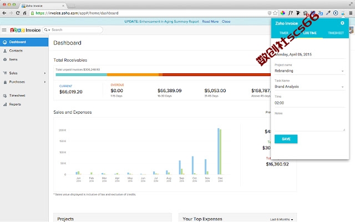Click the SAVE button
Viewport: 355px width, 222px height.
point(286,139)
